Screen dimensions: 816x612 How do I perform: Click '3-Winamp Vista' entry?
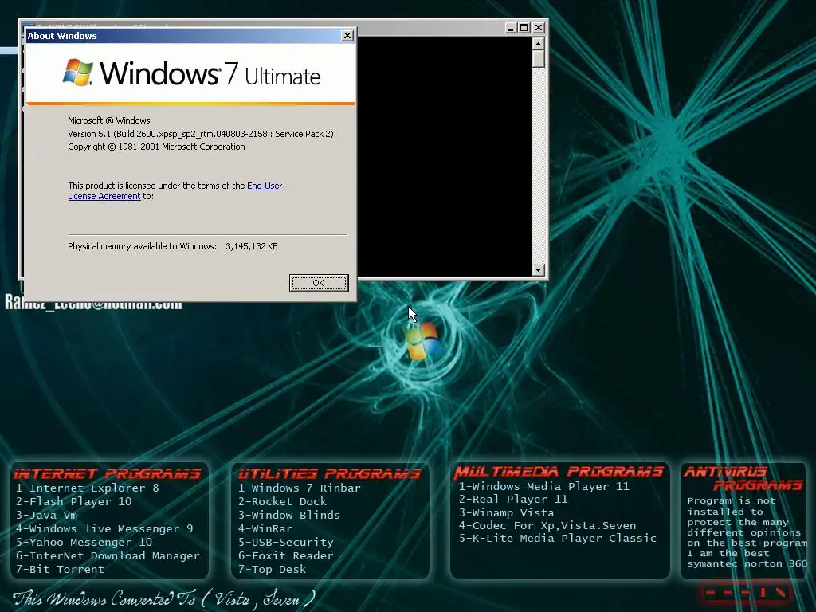(506, 512)
